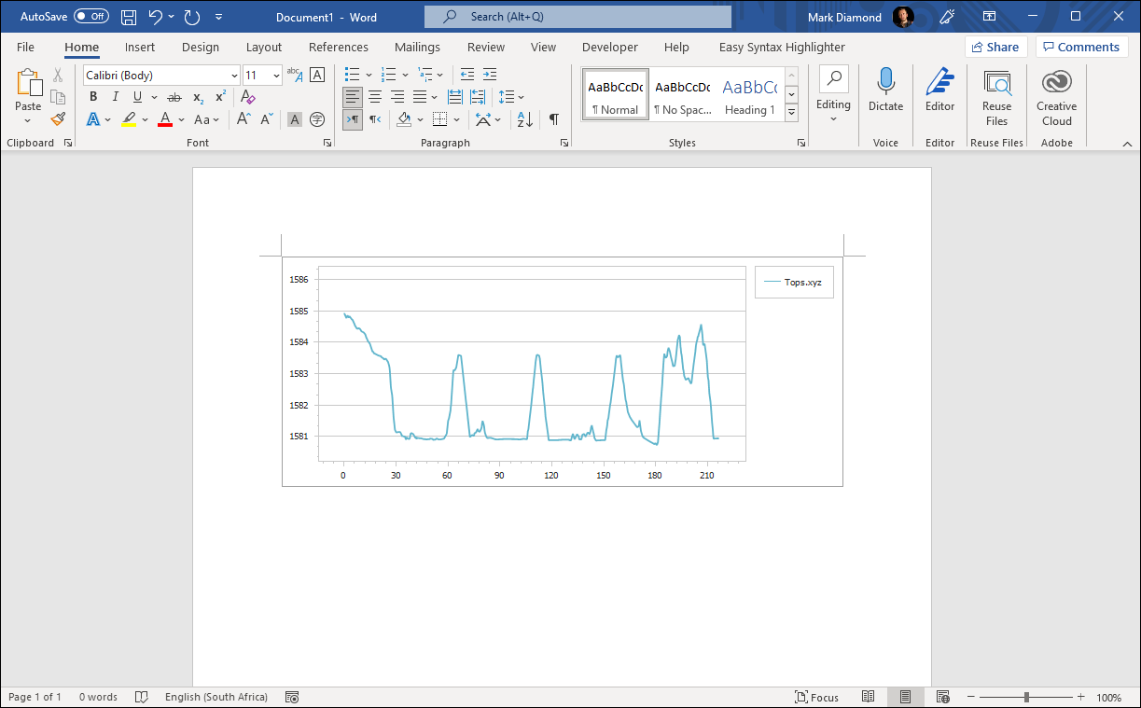Click the Bullets list icon
The height and width of the screenshot is (708, 1141).
[352, 75]
